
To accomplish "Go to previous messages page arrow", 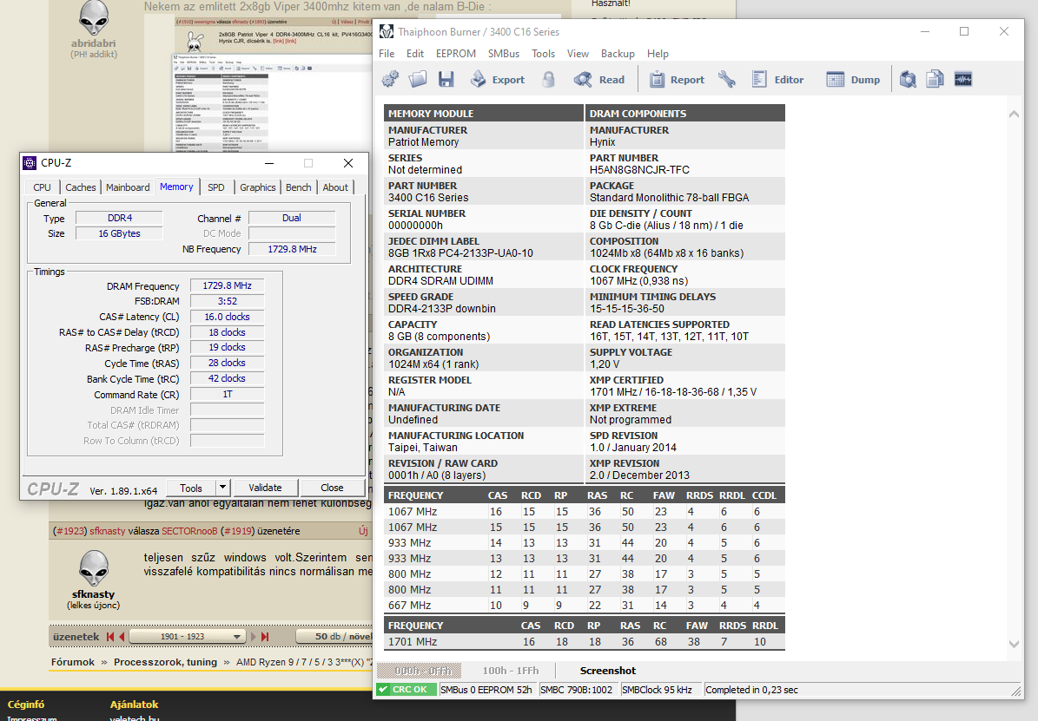I will point(122,636).
